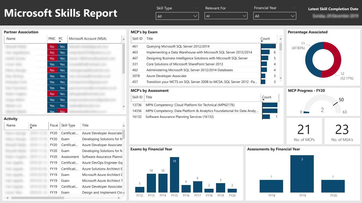Sort Activity table by Date column
The height and width of the screenshot is (203, 362).
tap(33, 125)
